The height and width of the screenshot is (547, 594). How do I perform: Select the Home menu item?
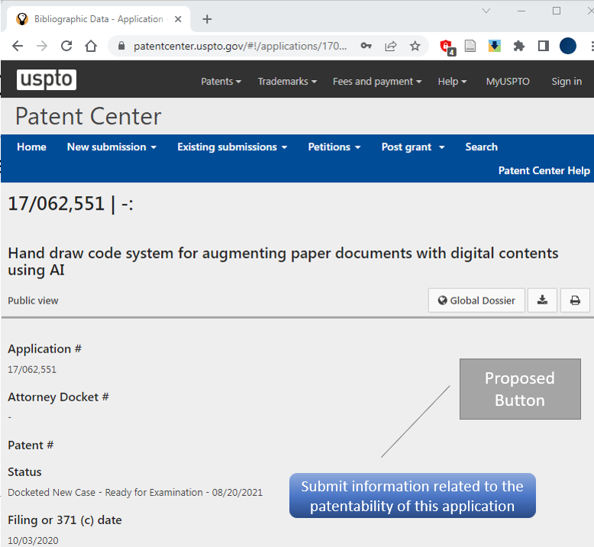31,147
